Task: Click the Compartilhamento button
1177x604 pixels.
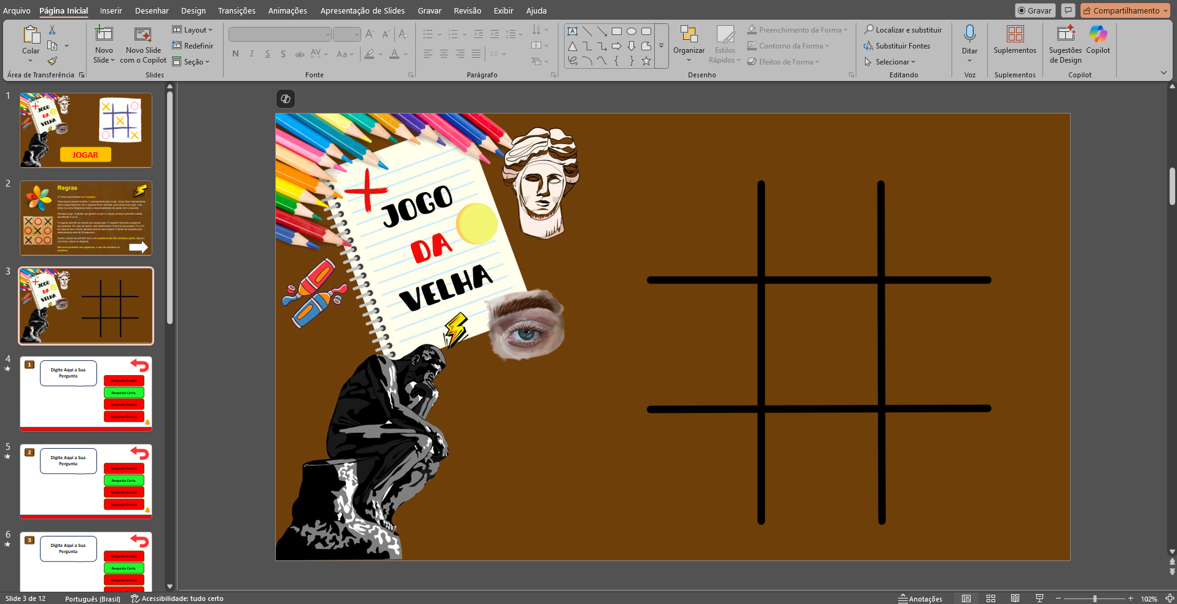Action: [1125, 10]
